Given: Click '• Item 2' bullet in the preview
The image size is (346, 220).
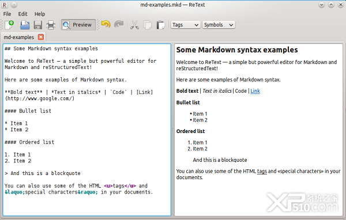Looking at the screenshot, I should click(x=198, y=120).
